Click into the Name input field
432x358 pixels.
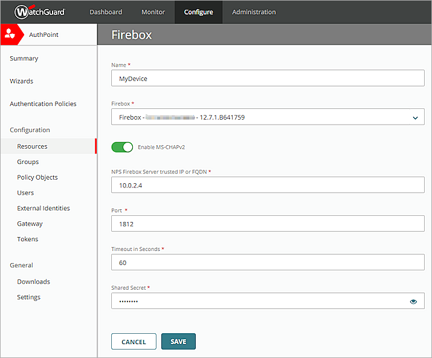tap(268, 78)
